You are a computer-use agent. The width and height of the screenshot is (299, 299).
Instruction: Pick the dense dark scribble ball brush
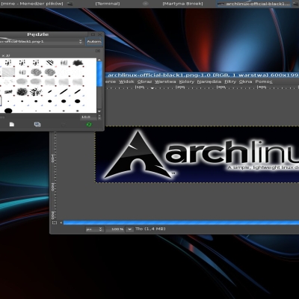pos(22,92)
